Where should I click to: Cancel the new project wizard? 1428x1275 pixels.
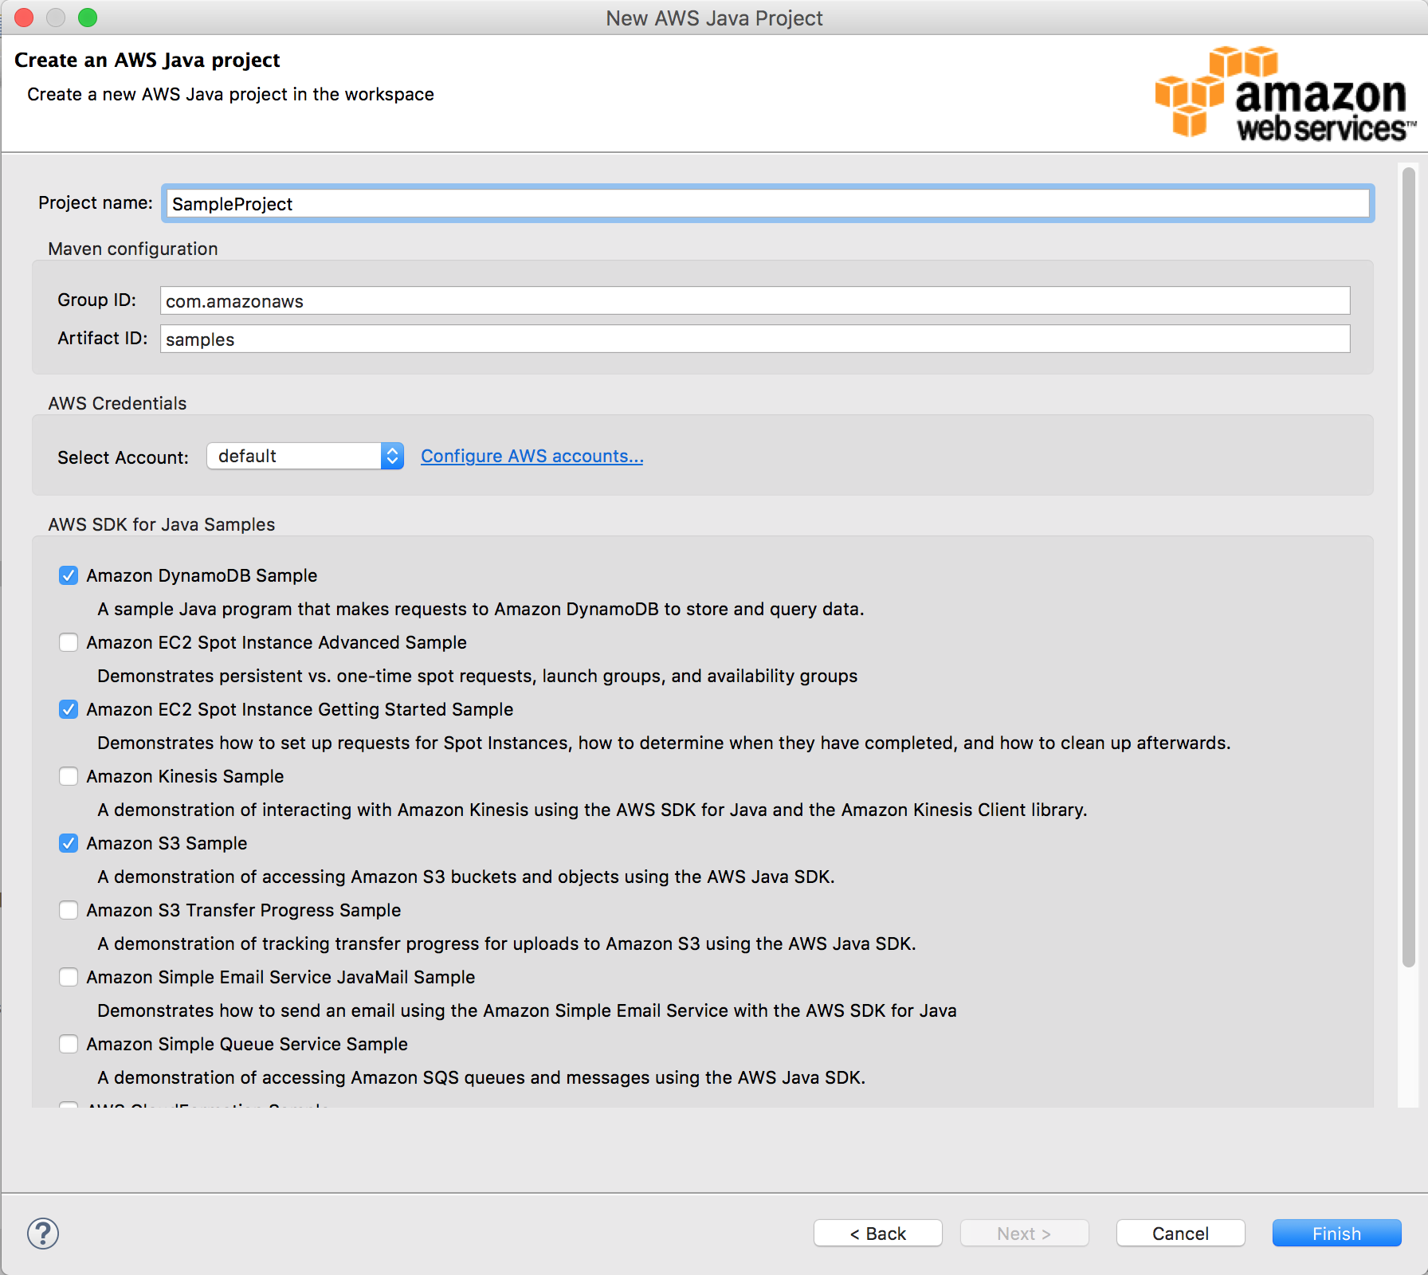(1181, 1234)
